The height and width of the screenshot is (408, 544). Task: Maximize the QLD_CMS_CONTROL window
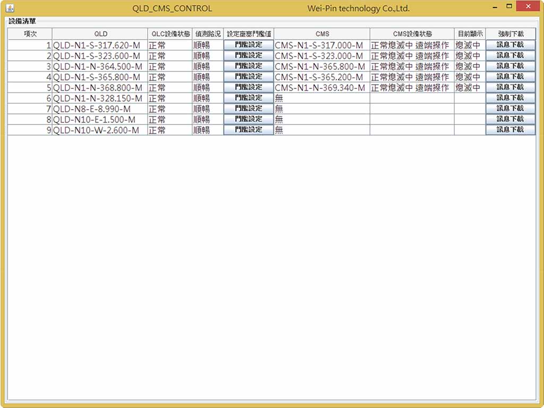coord(509,6)
